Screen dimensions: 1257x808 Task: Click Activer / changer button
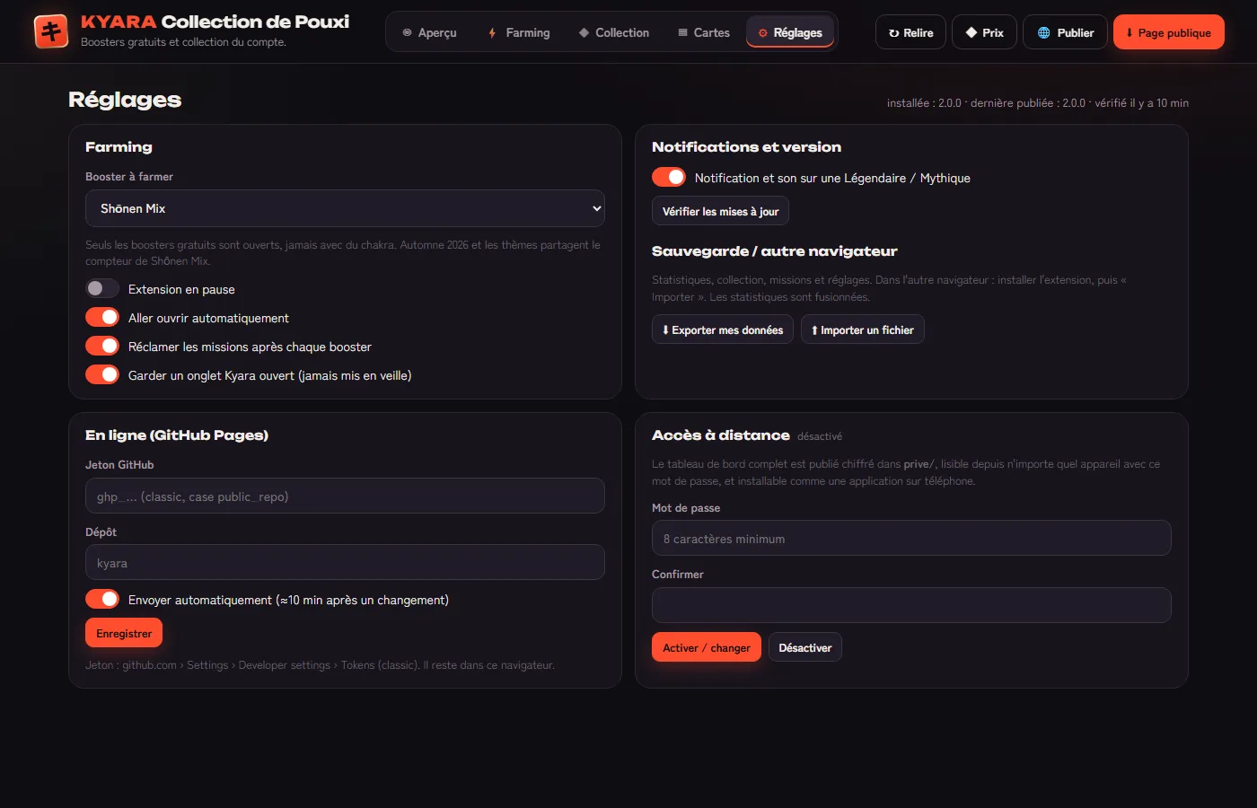(707, 647)
